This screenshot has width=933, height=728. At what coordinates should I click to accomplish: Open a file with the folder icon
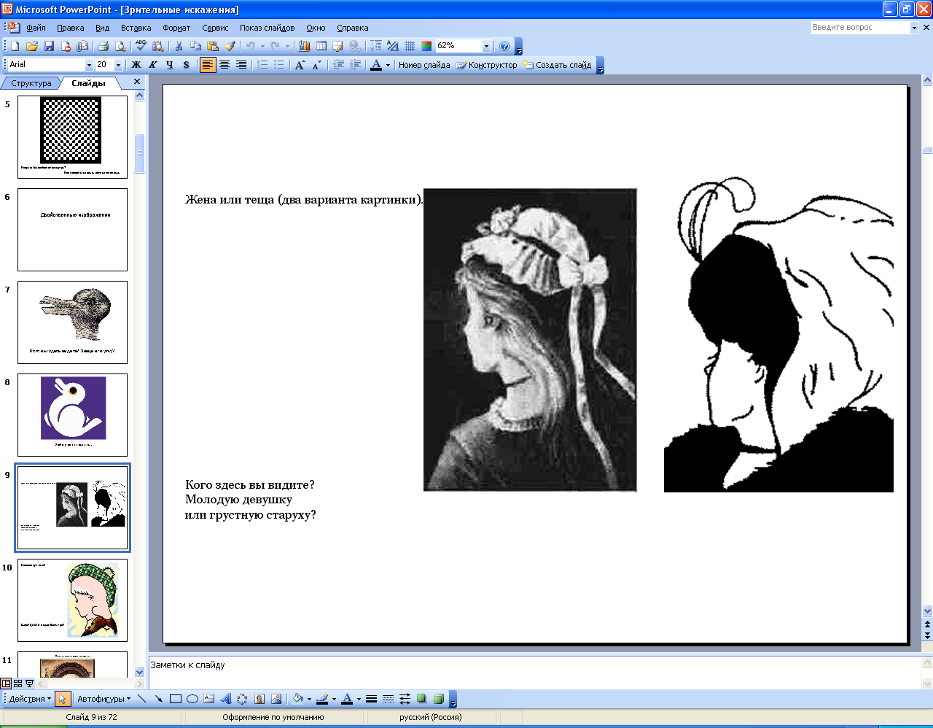click(x=32, y=46)
